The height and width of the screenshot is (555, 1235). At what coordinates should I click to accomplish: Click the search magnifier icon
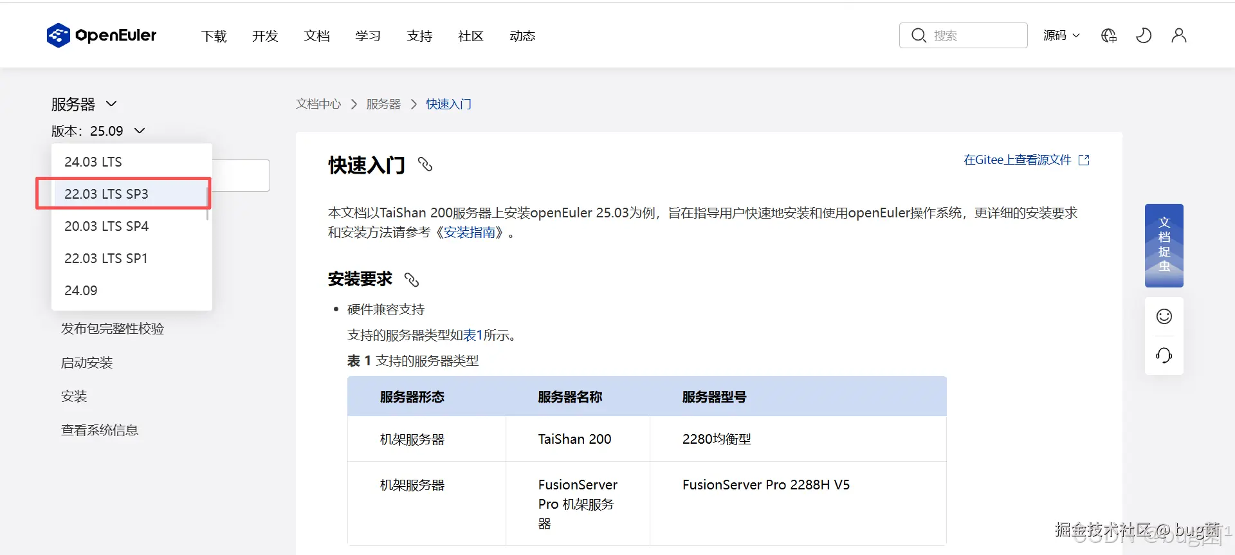pyautogui.click(x=919, y=35)
